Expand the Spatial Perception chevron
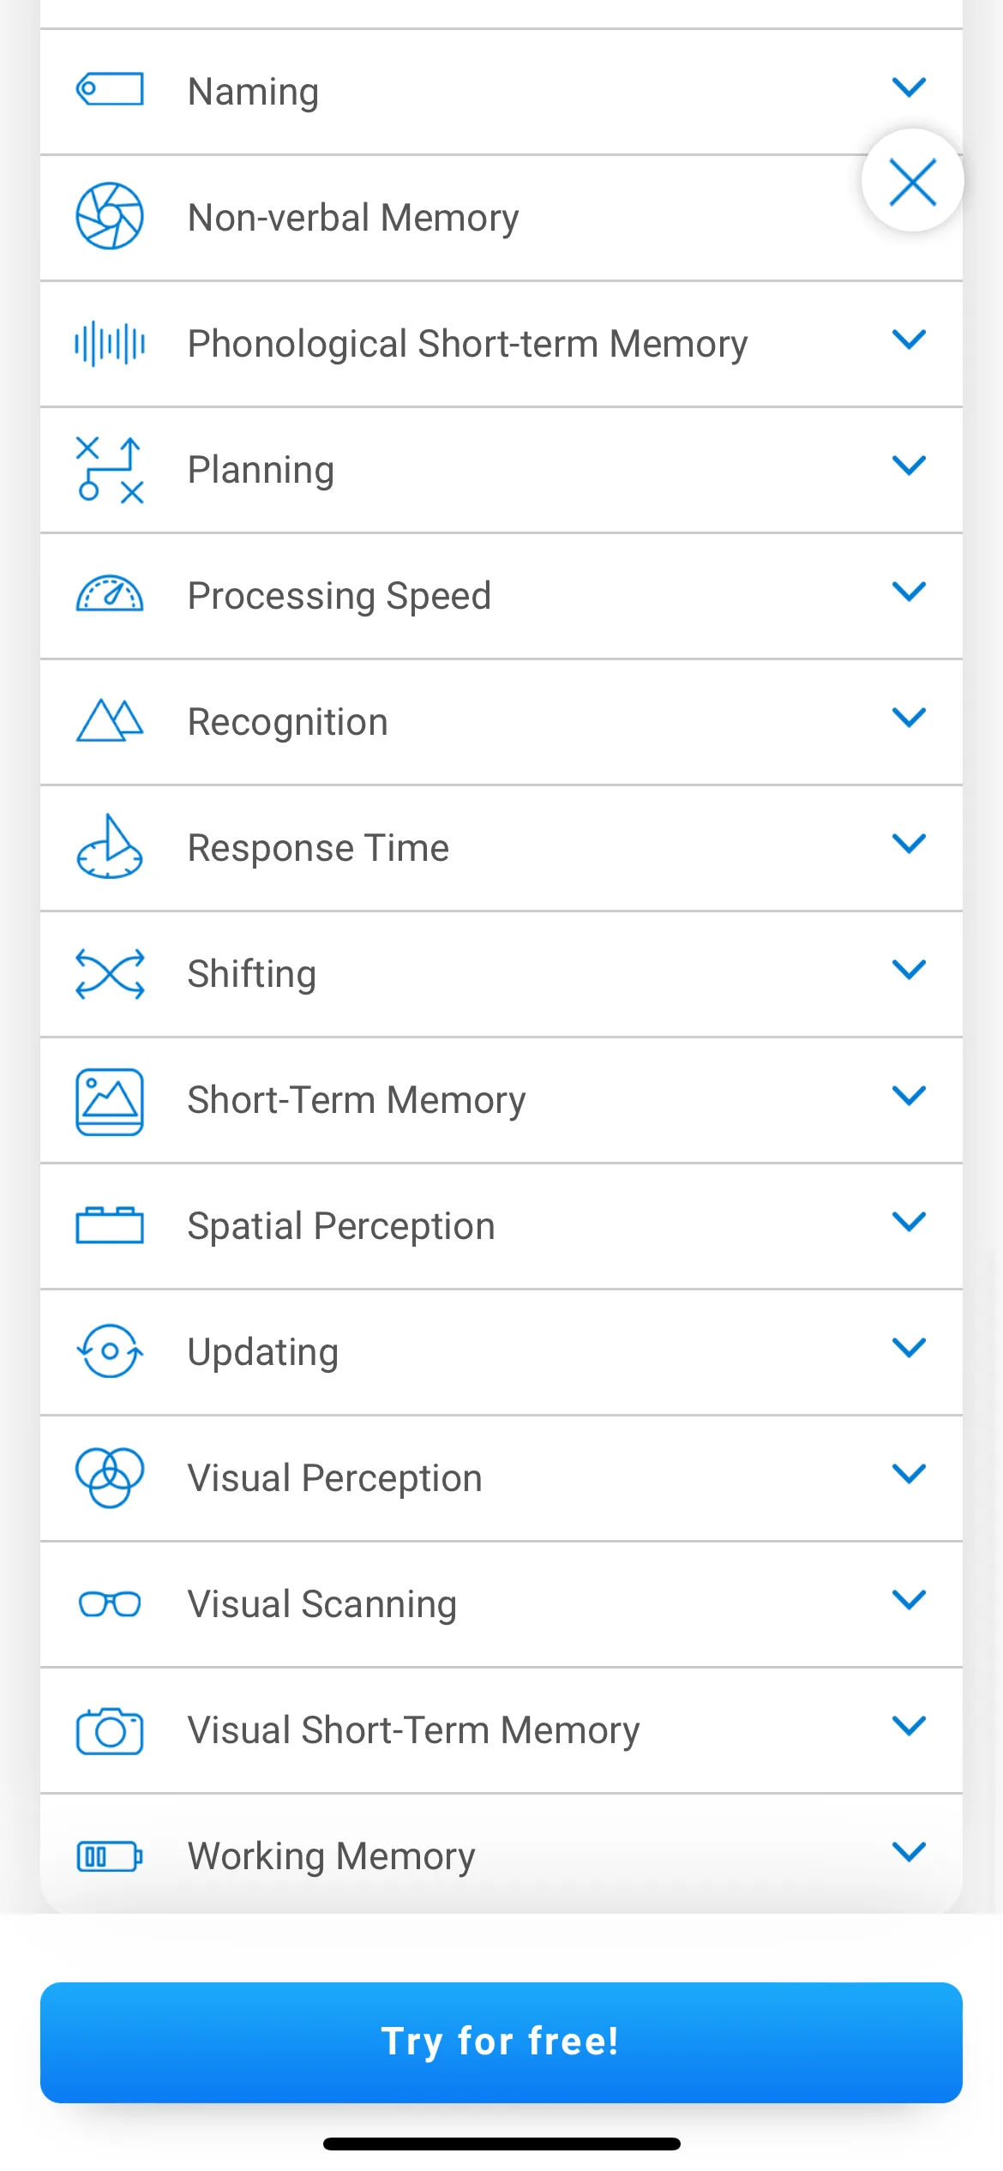Image resolution: width=1003 pixels, height=2171 pixels. click(909, 1221)
